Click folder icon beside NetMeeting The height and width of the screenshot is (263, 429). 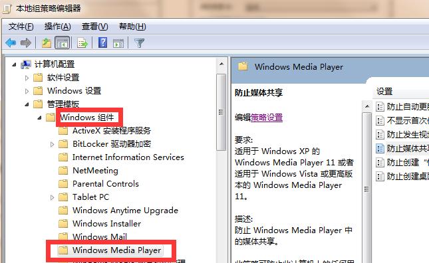(63, 171)
